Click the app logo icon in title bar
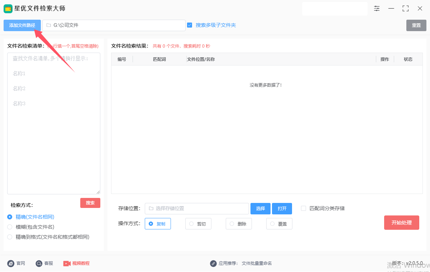Viewport: 430px width, 272px height. click(x=8, y=9)
